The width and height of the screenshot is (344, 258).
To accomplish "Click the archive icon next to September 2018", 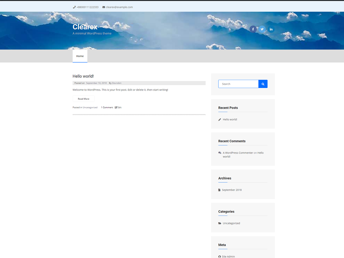I will (x=220, y=190).
